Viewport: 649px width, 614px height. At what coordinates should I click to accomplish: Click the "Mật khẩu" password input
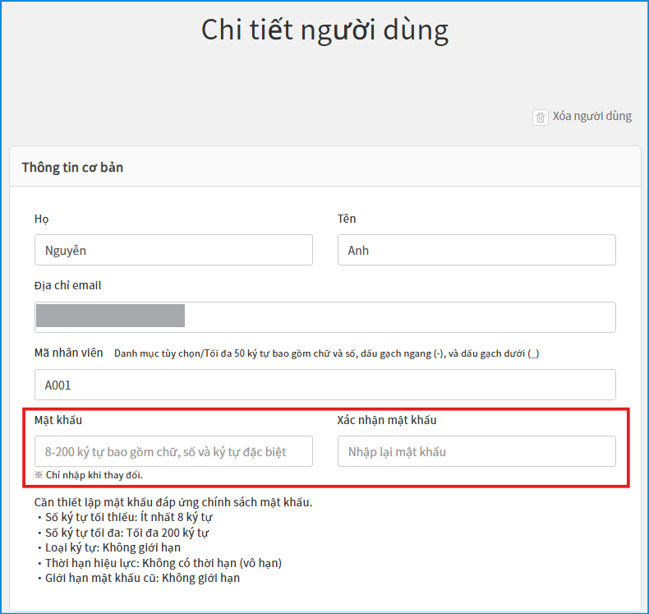[173, 451]
